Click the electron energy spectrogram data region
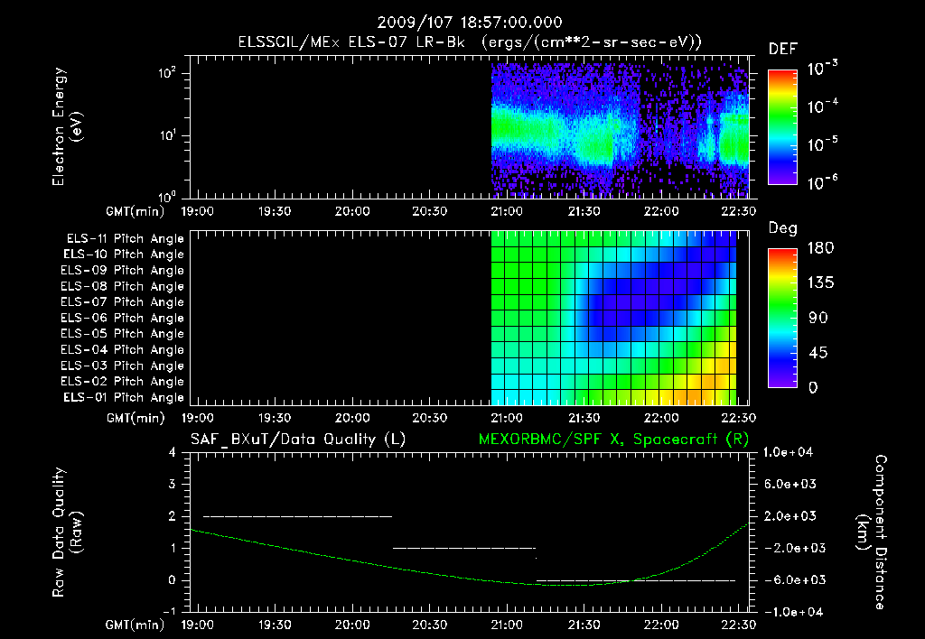 coord(620,130)
